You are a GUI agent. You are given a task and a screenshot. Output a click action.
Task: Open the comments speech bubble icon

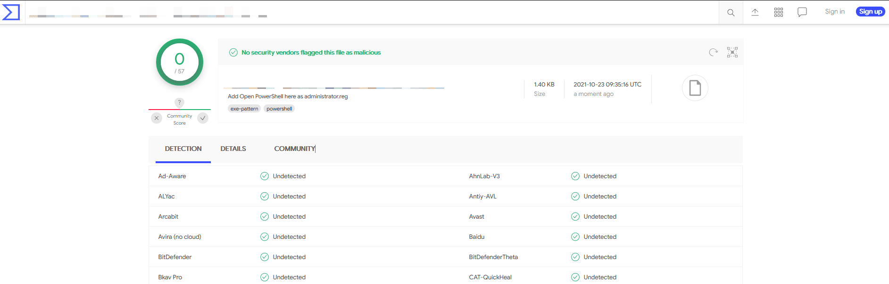(802, 12)
